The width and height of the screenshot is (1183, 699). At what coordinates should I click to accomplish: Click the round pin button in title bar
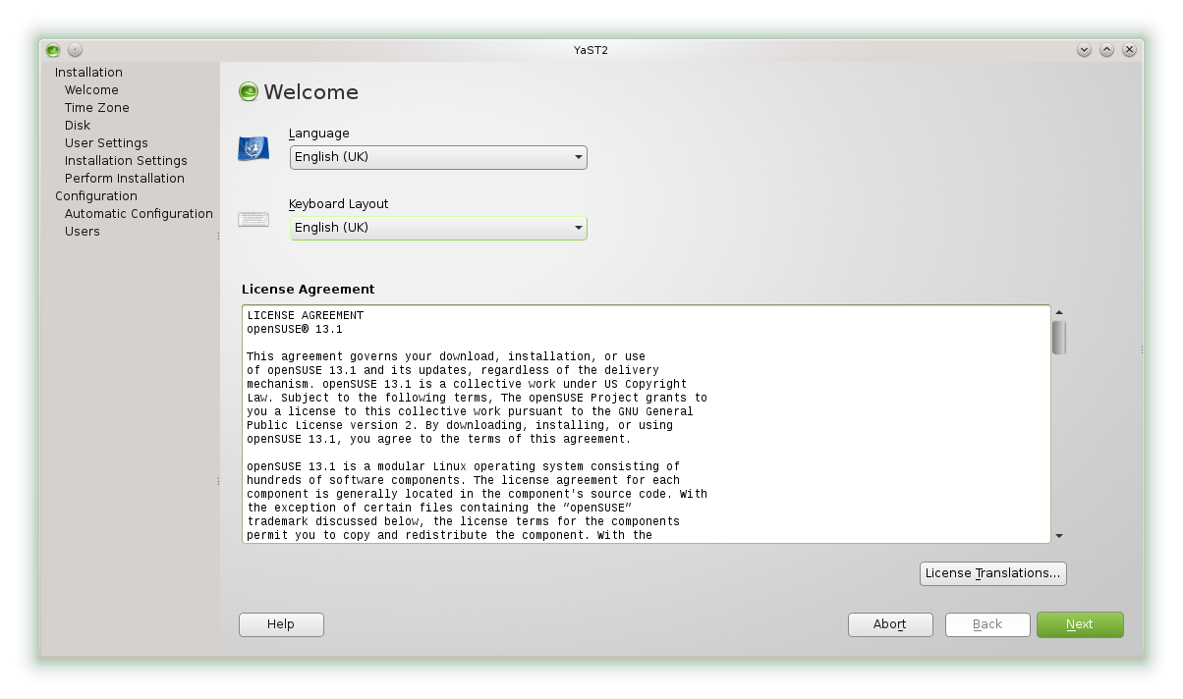(76, 50)
